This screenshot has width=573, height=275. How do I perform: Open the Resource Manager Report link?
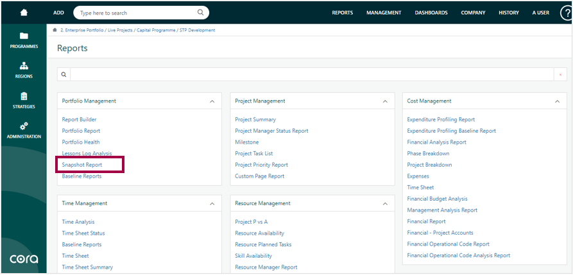click(x=266, y=267)
